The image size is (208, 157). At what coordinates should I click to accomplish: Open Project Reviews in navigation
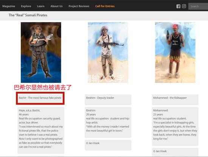coord(79,6)
